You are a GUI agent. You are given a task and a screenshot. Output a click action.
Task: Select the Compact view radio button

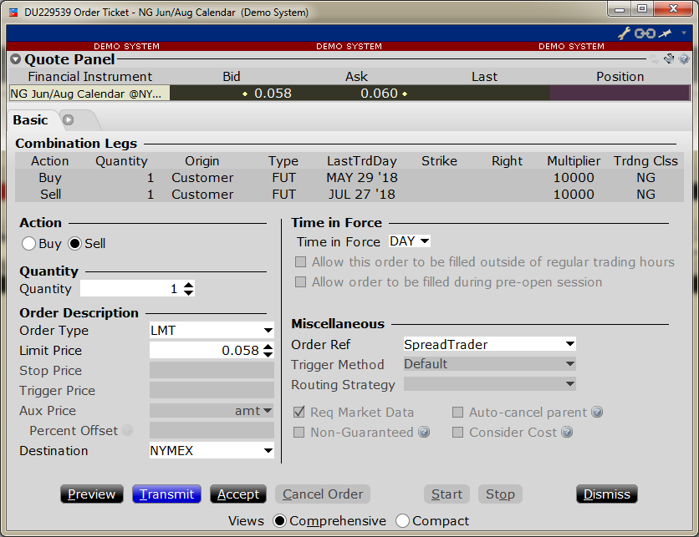click(x=402, y=521)
